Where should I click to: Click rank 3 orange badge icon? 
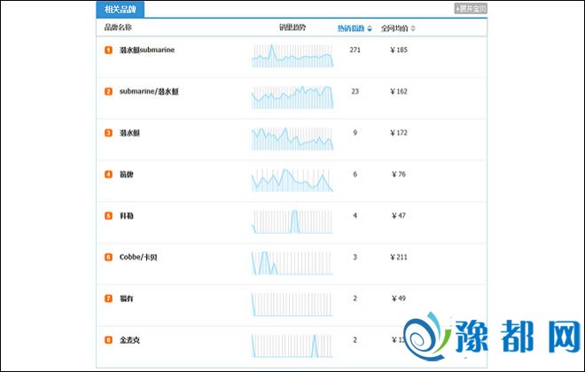pos(108,133)
